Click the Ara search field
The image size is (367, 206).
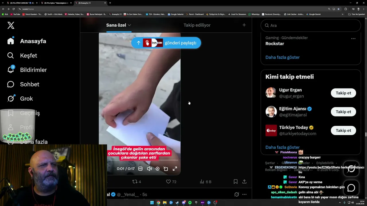311,25
